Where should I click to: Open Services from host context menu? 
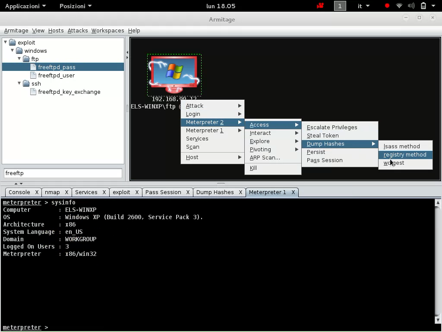(x=212, y=139)
